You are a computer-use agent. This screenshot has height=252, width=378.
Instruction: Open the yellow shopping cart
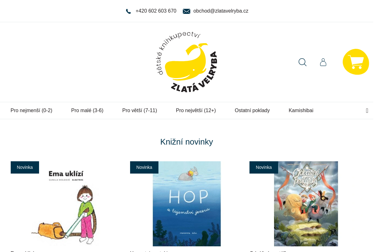(356, 62)
